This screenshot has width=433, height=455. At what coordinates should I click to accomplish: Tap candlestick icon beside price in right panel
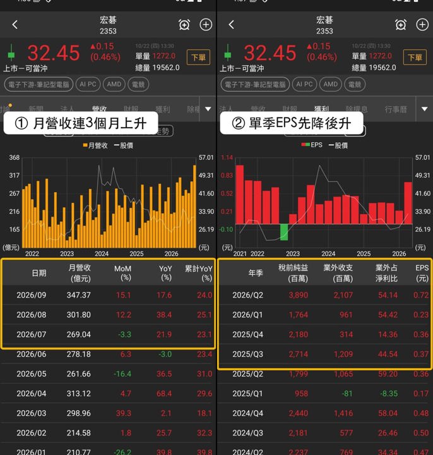(x=228, y=53)
